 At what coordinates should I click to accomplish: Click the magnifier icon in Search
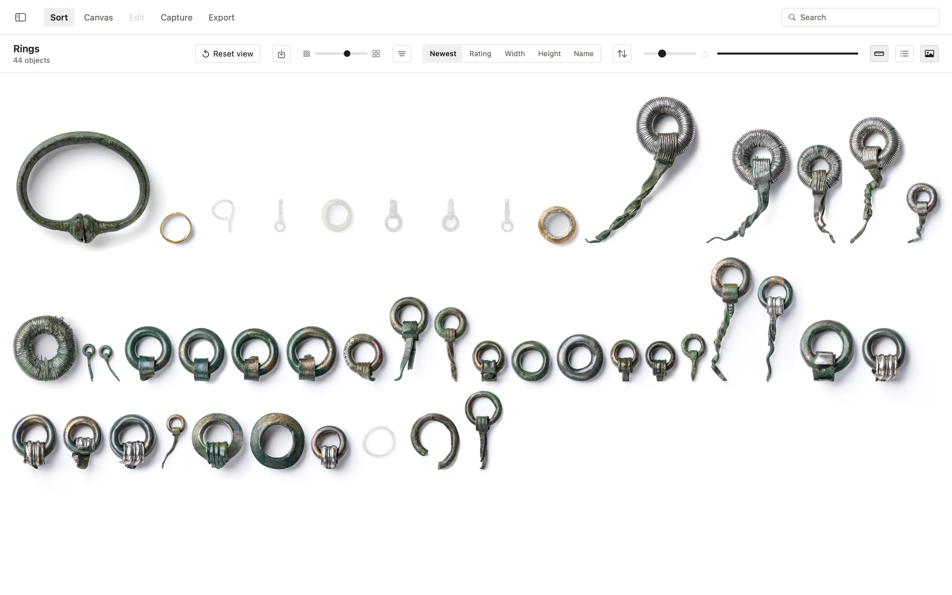tap(792, 17)
